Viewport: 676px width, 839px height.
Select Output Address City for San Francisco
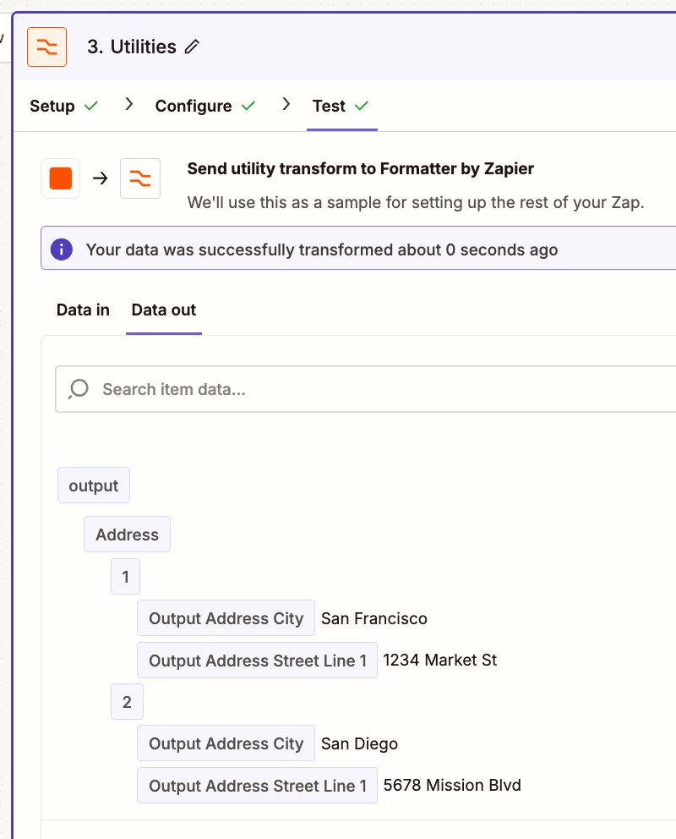226,618
